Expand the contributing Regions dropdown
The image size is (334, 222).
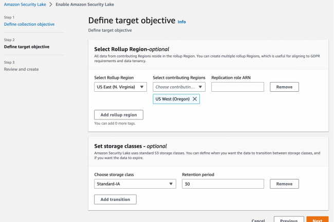pyautogui.click(x=179, y=87)
